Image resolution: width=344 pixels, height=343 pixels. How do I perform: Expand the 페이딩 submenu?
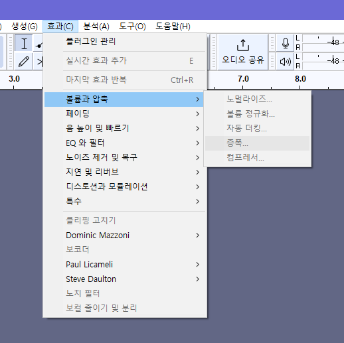click(124, 114)
